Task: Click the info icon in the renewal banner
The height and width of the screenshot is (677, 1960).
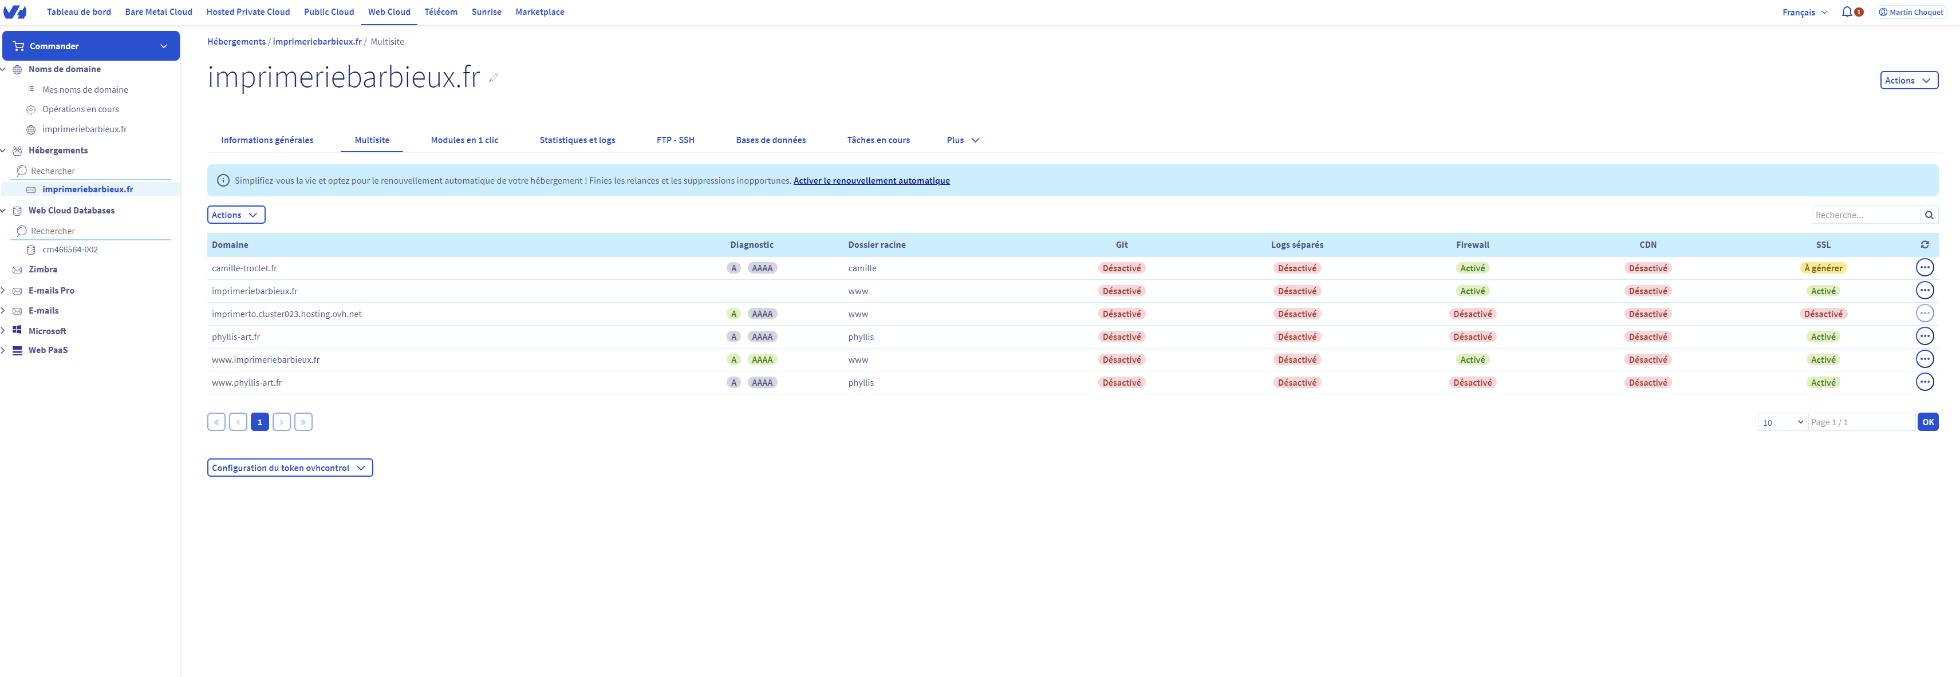Action: pyautogui.click(x=223, y=181)
